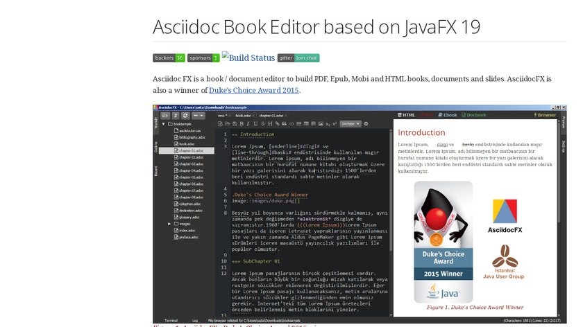Expand the images folder triangle
Viewport: 583px width, 327px height.
[x=169, y=224]
